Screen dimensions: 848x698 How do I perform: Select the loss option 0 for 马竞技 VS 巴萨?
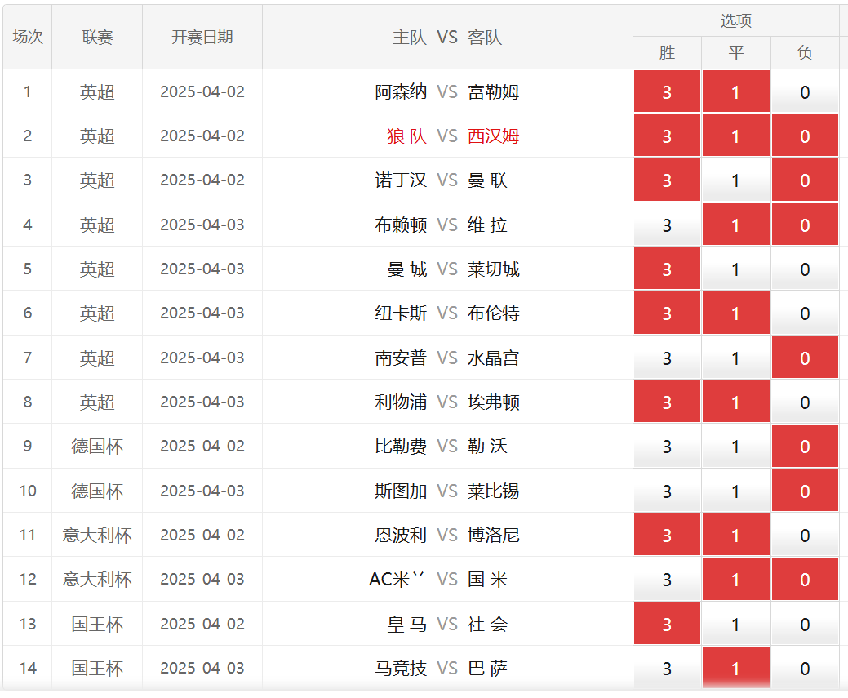(805, 669)
